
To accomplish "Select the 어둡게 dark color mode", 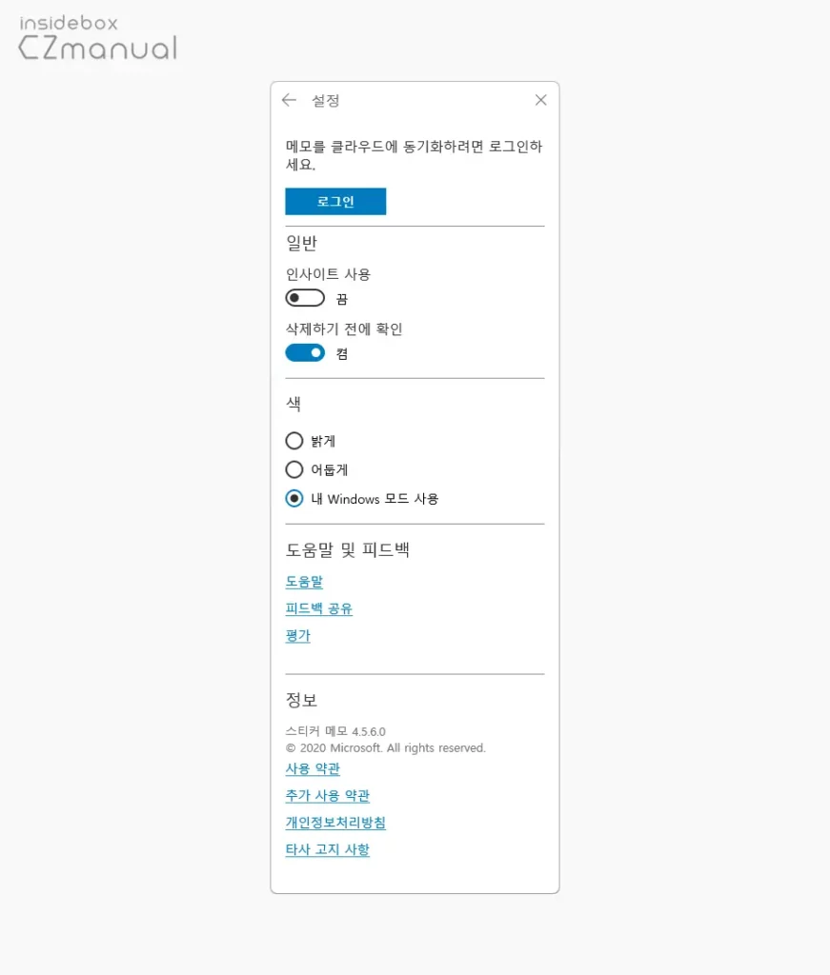I will 294,469.
